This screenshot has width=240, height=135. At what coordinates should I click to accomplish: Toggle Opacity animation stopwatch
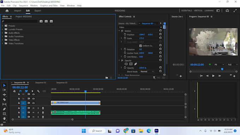(125, 68)
